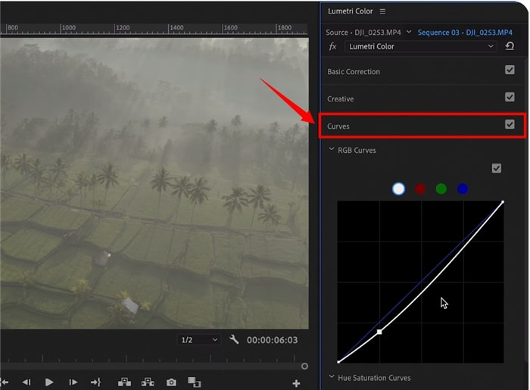The height and width of the screenshot is (390, 530).
Task: Click the Extract button icon
Action: pyautogui.click(x=148, y=382)
